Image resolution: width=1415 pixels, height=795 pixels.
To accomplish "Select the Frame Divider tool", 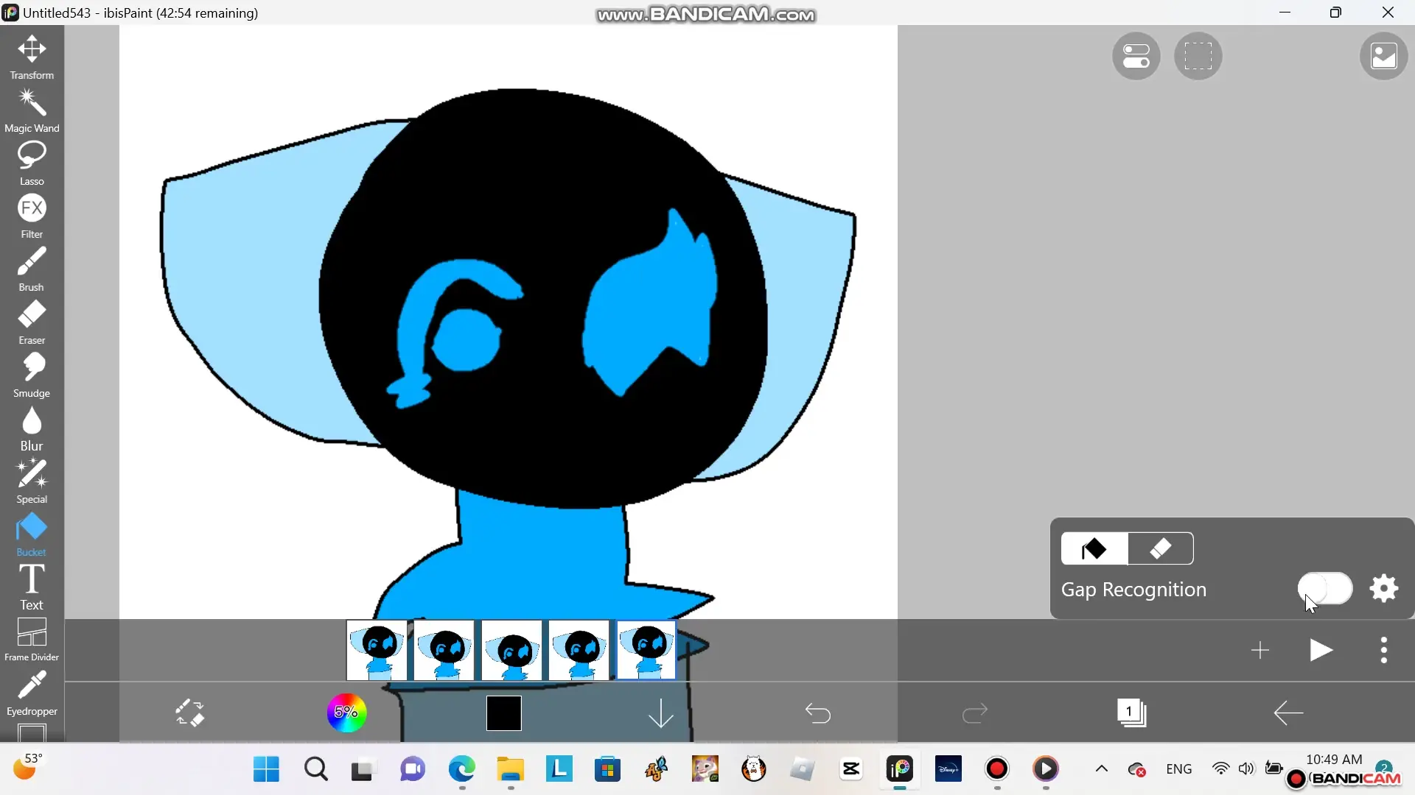I will 32,639.
